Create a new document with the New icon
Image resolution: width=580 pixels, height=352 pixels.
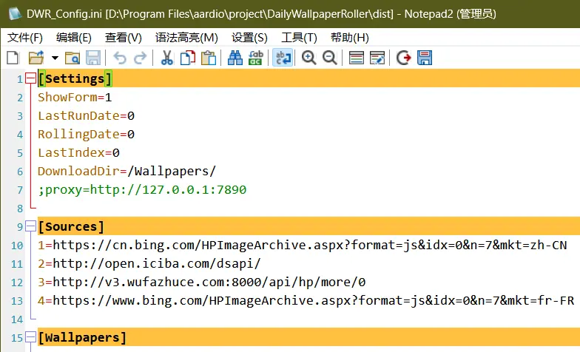(13, 58)
